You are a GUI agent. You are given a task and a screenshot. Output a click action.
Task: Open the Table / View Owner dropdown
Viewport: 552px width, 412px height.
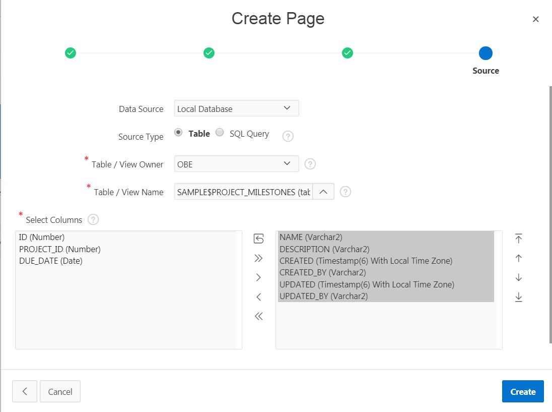(x=237, y=163)
